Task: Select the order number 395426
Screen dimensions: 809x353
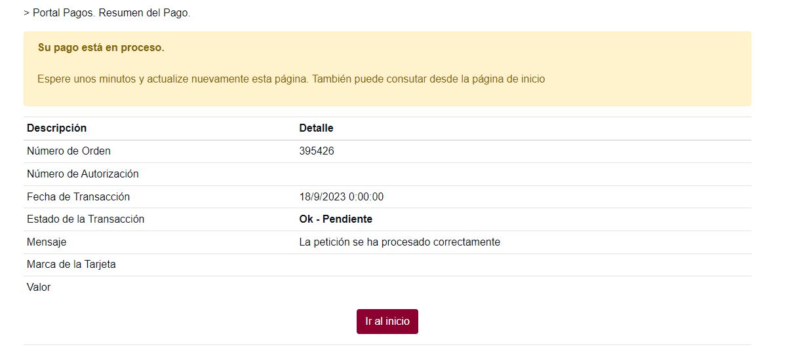Action: (x=317, y=151)
